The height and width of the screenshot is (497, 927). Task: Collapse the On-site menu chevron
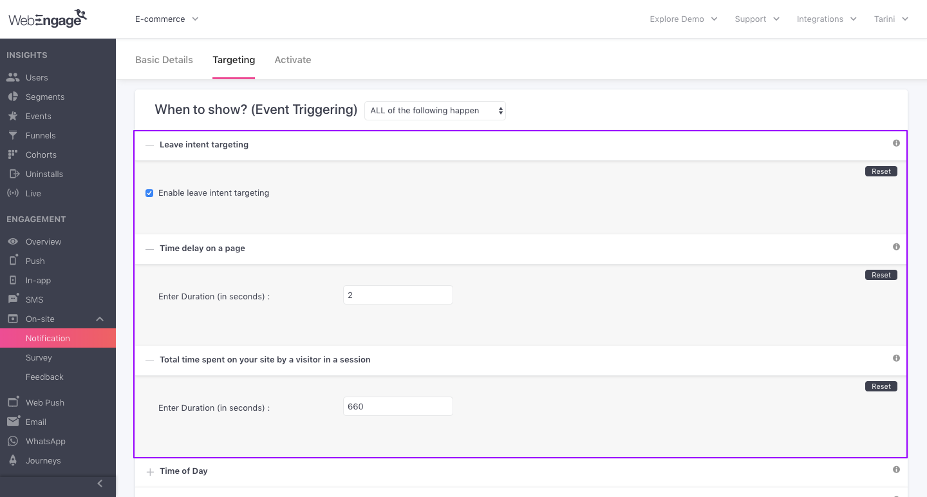point(100,319)
